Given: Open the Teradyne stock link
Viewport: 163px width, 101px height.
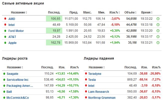Looking at the screenshot, I should 95,74.
